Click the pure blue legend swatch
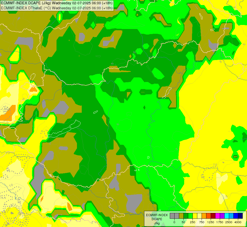This screenshot has height=227, width=247. pos(236,216)
